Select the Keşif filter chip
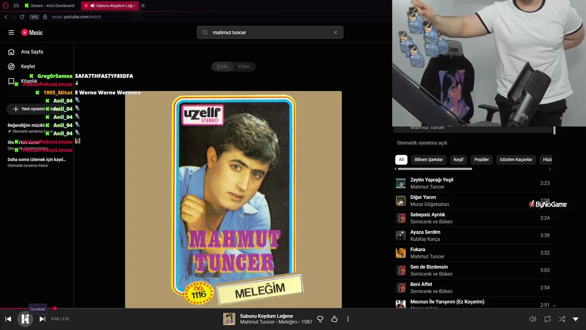This screenshot has width=586, height=330. pyautogui.click(x=458, y=159)
